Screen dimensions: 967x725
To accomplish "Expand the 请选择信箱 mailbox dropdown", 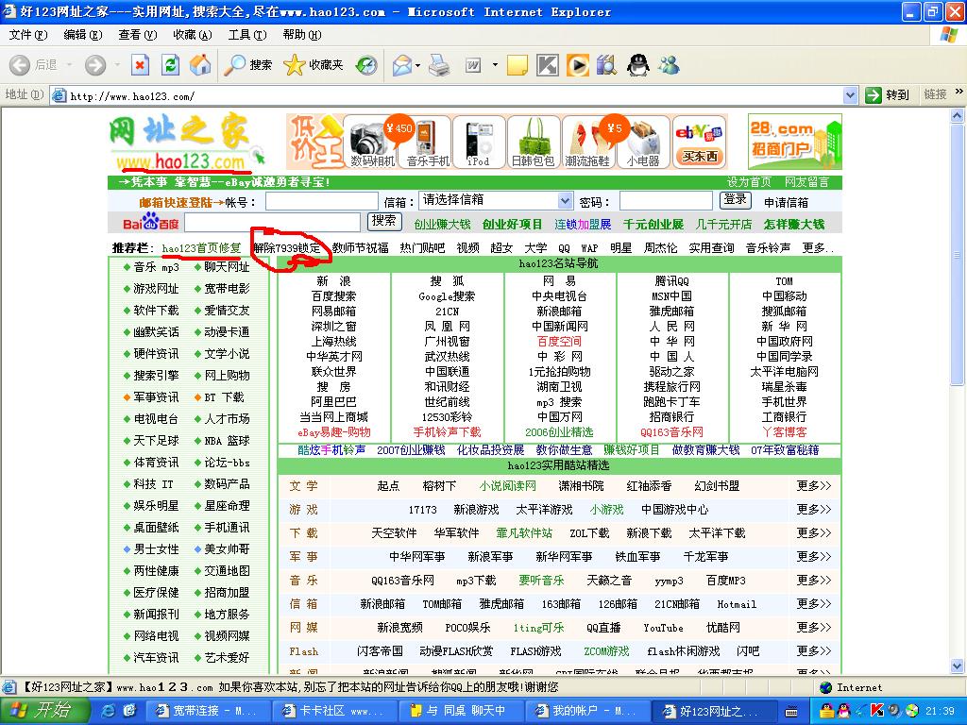I will (x=565, y=200).
